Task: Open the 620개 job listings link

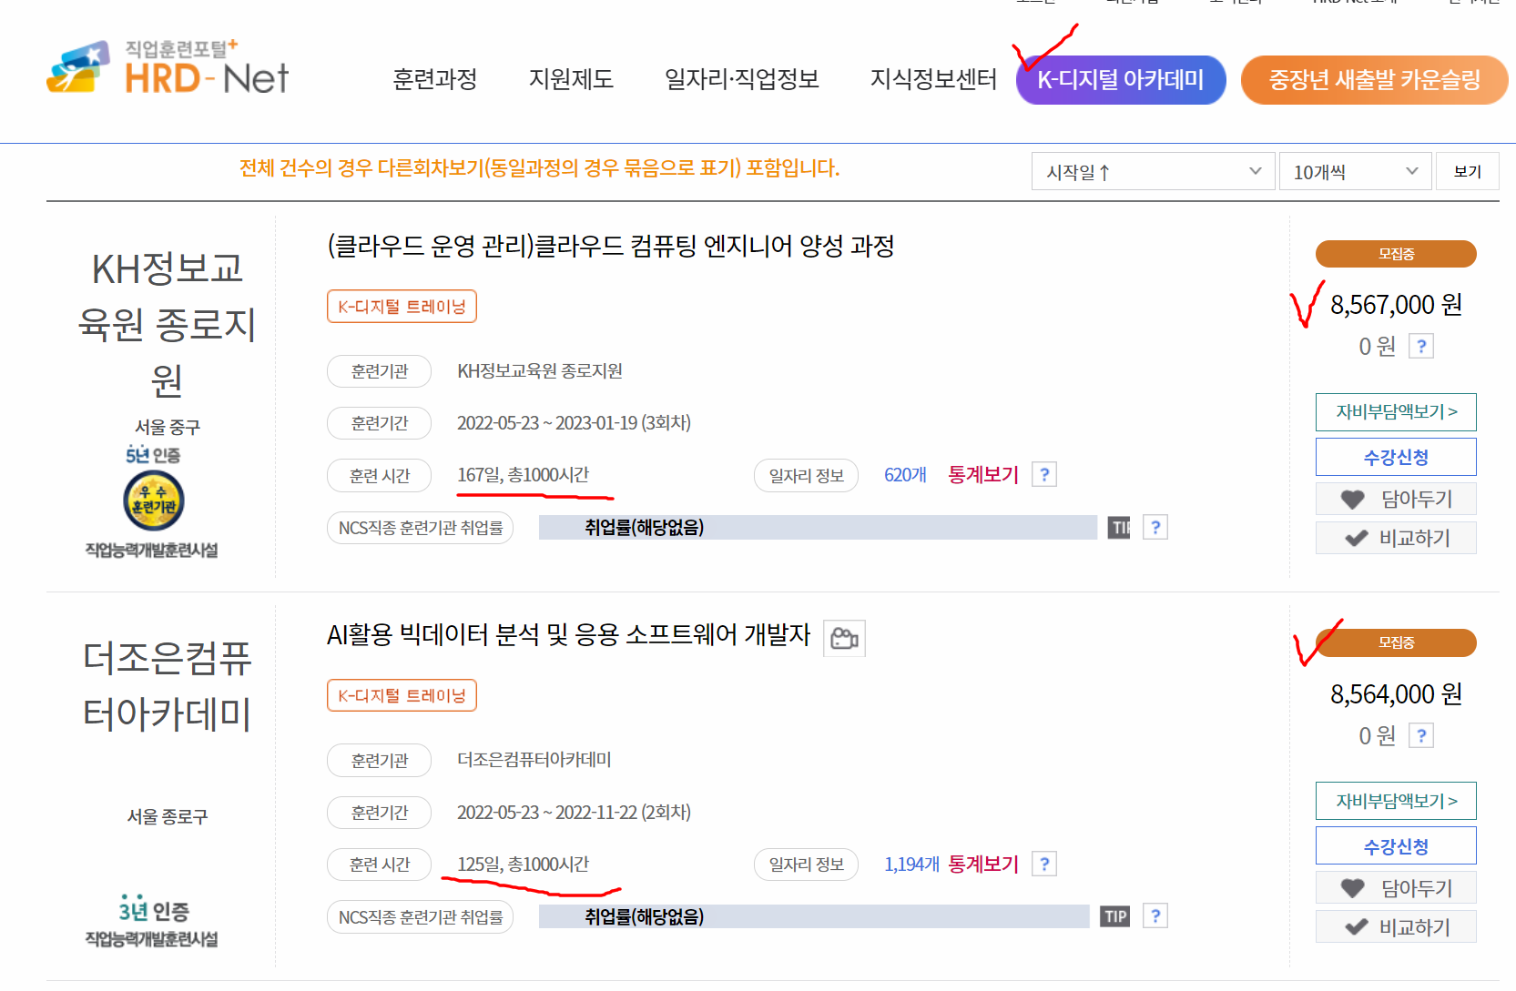Action: click(905, 475)
